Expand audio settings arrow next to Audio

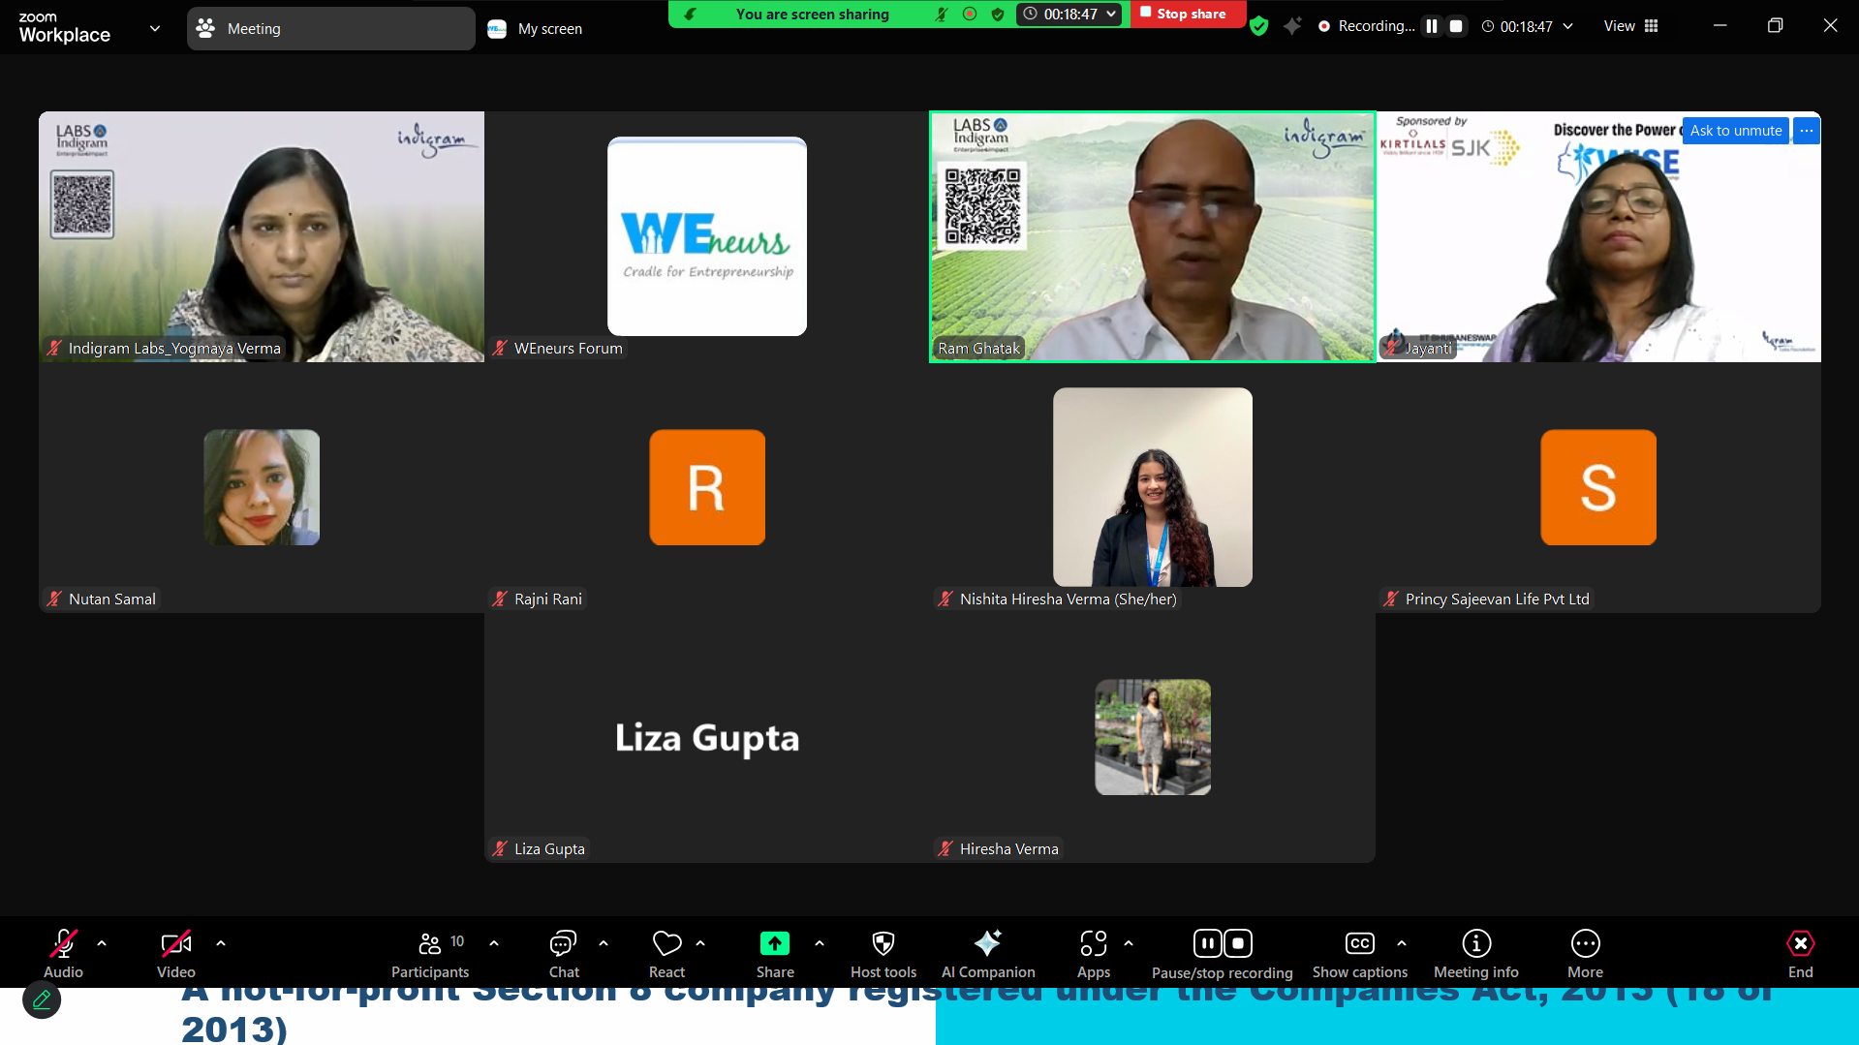click(102, 942)
